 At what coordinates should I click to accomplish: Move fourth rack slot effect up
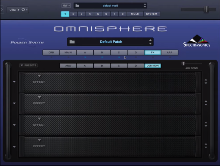tap(206, 144)
